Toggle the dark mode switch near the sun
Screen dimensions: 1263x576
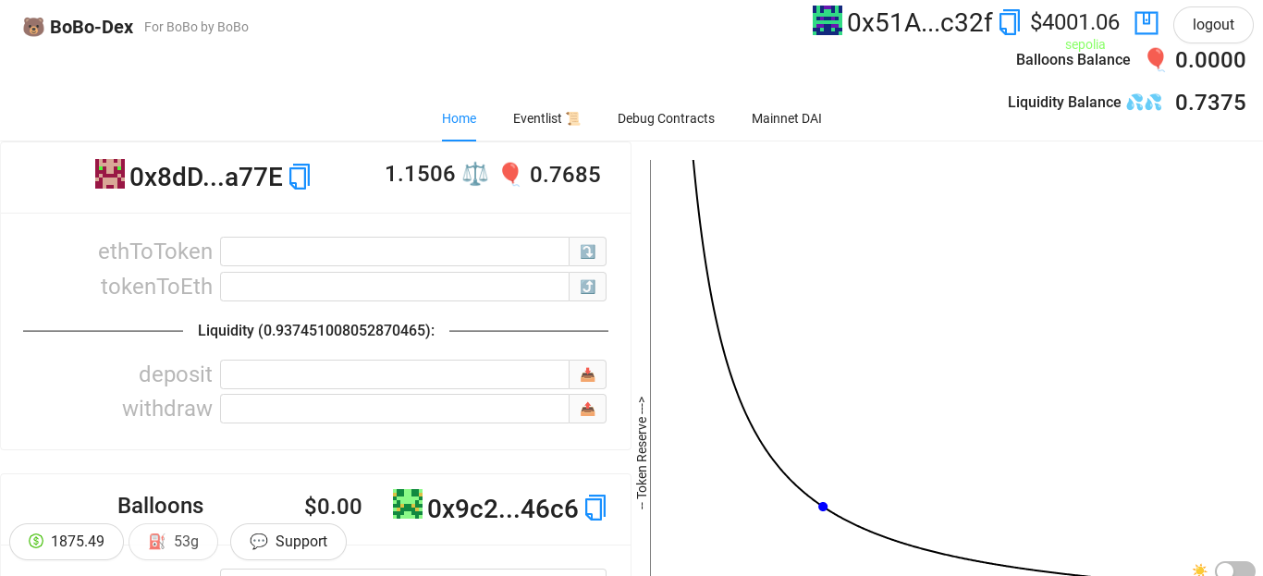tap(1234, 570)
